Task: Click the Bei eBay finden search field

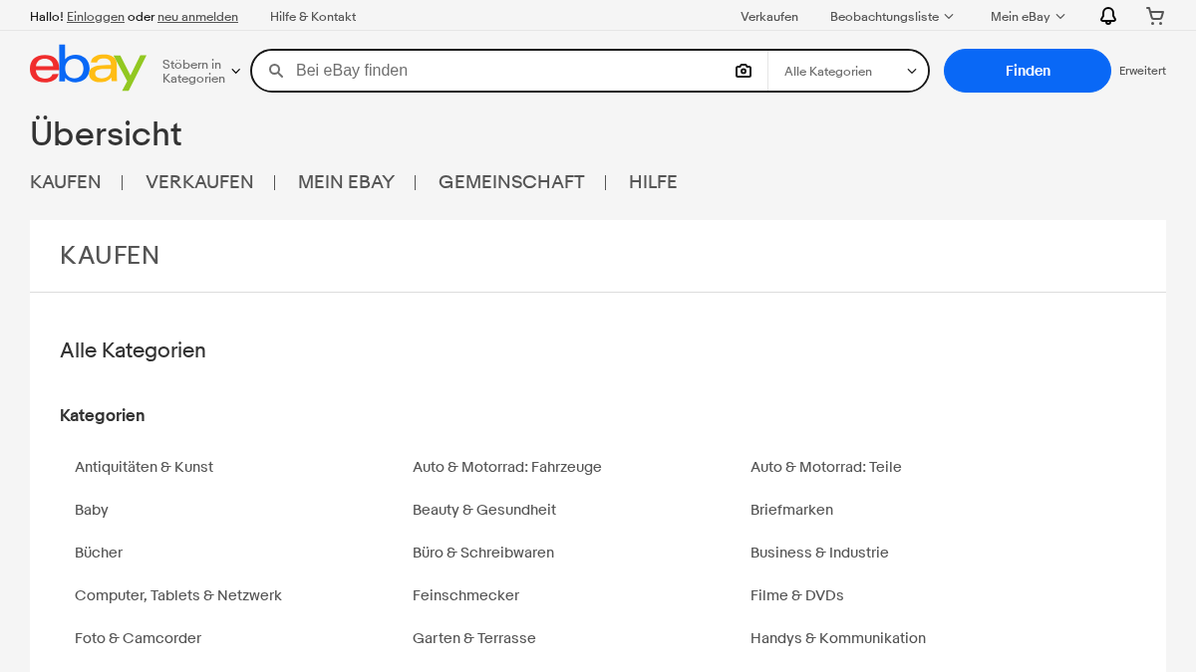Action: point(508,71)
